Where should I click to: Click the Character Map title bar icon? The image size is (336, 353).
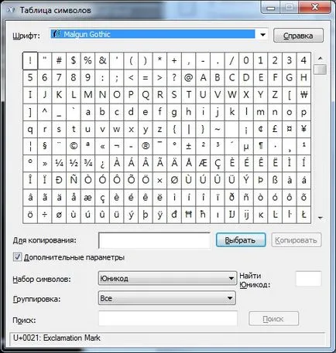[11, 10]
